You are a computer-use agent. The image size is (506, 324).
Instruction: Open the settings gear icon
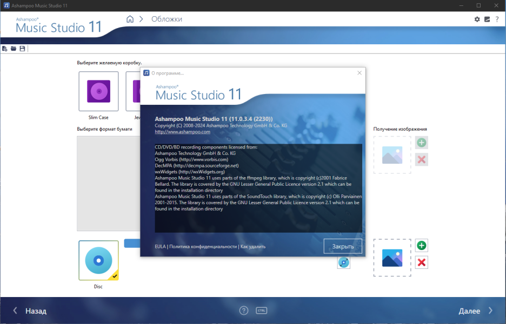pos(477,19)
